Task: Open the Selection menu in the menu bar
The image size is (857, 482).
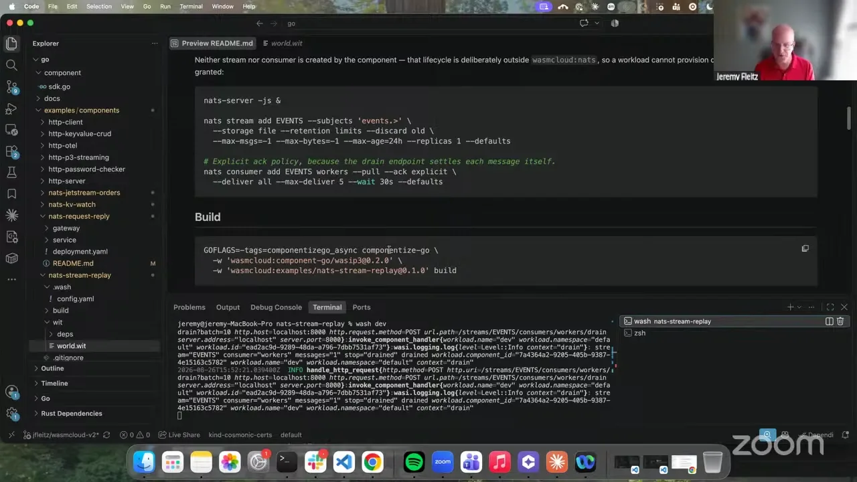Action: pyautogui.click(x=99, y=7)
